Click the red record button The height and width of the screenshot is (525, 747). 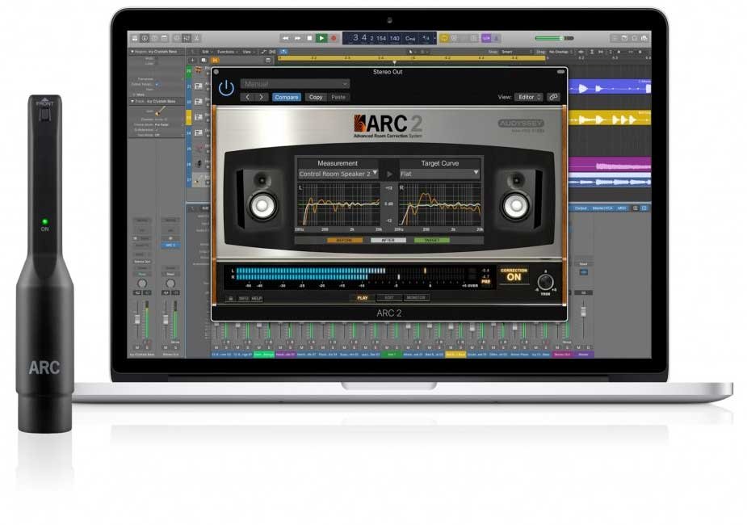click(x=334, y=38)
